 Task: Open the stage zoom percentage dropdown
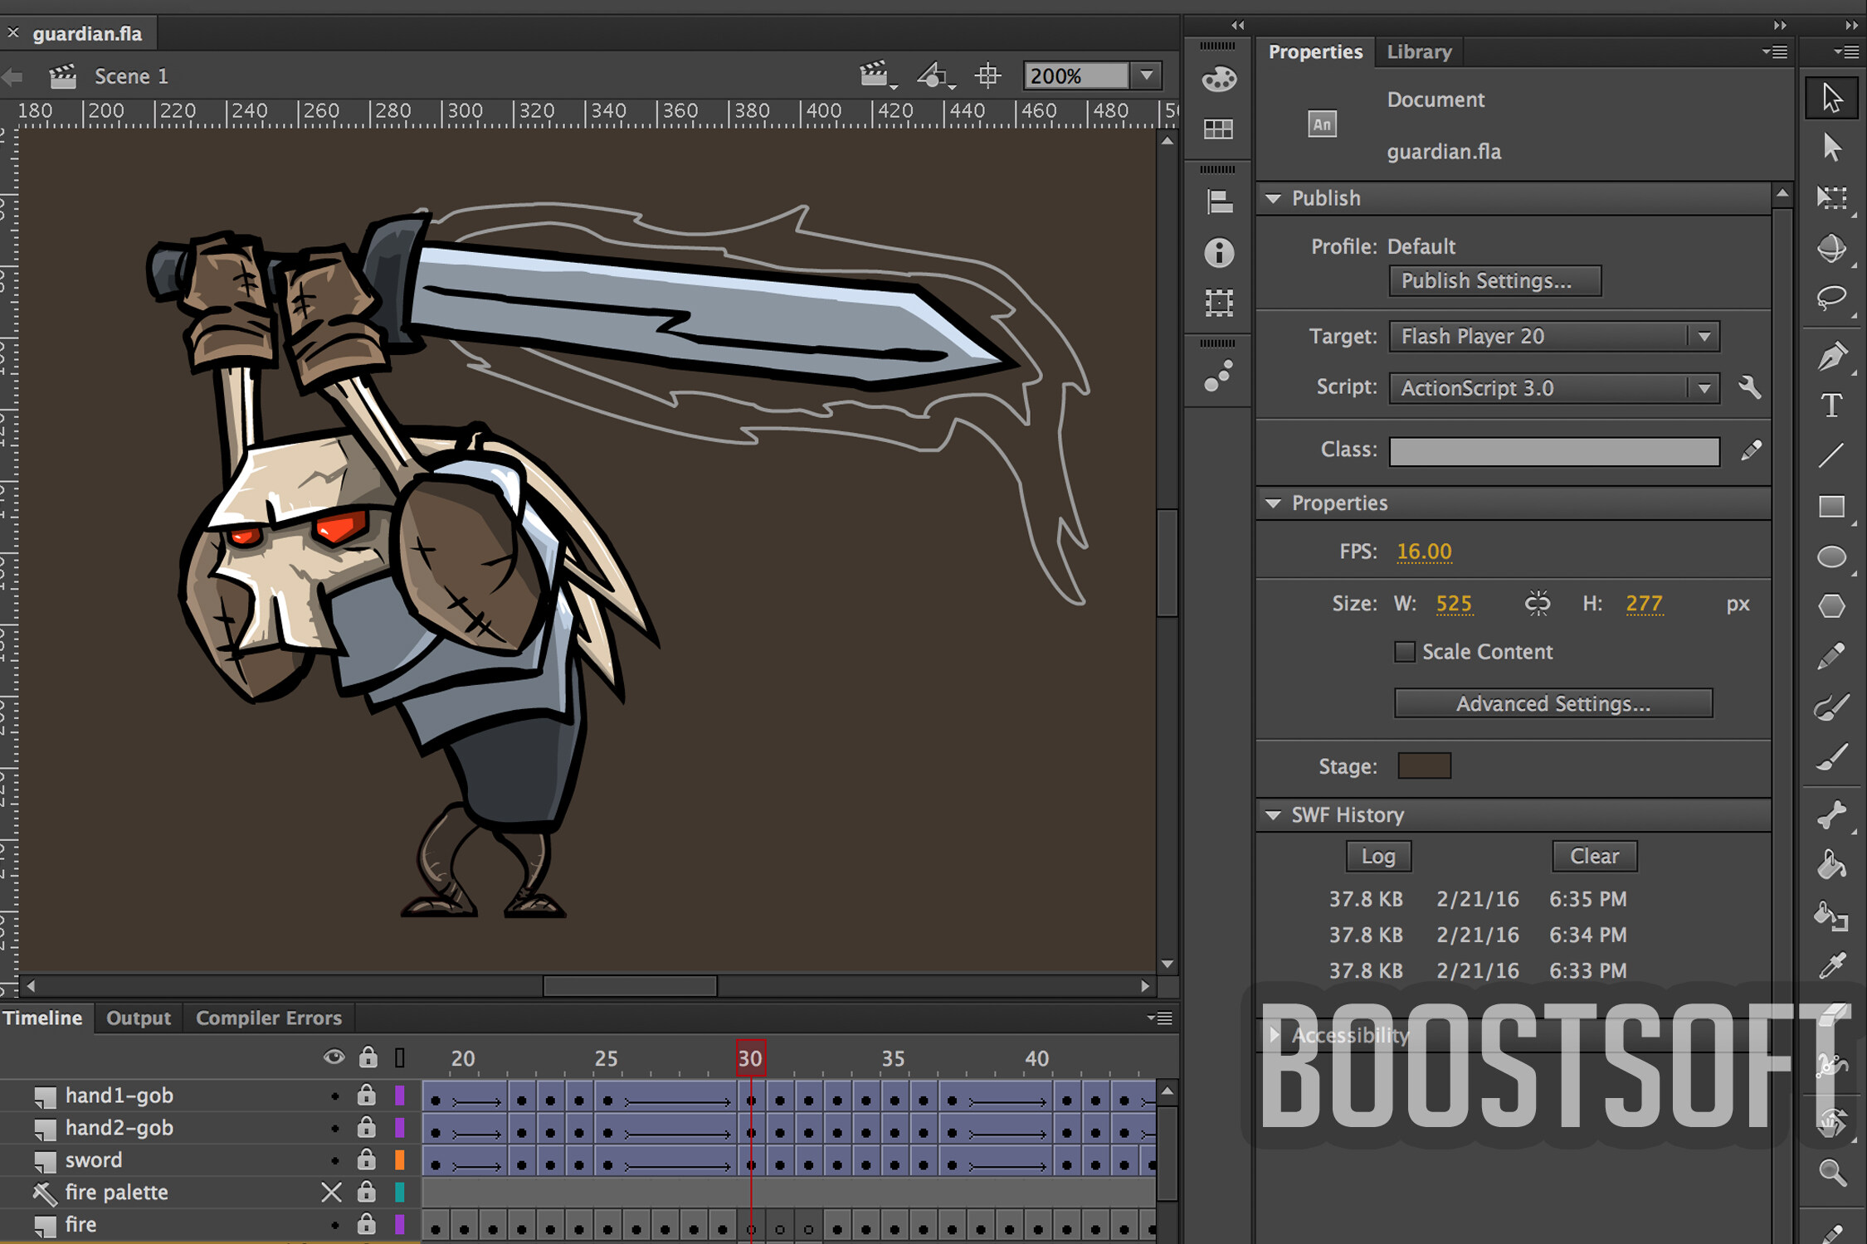pos(1146,75)
